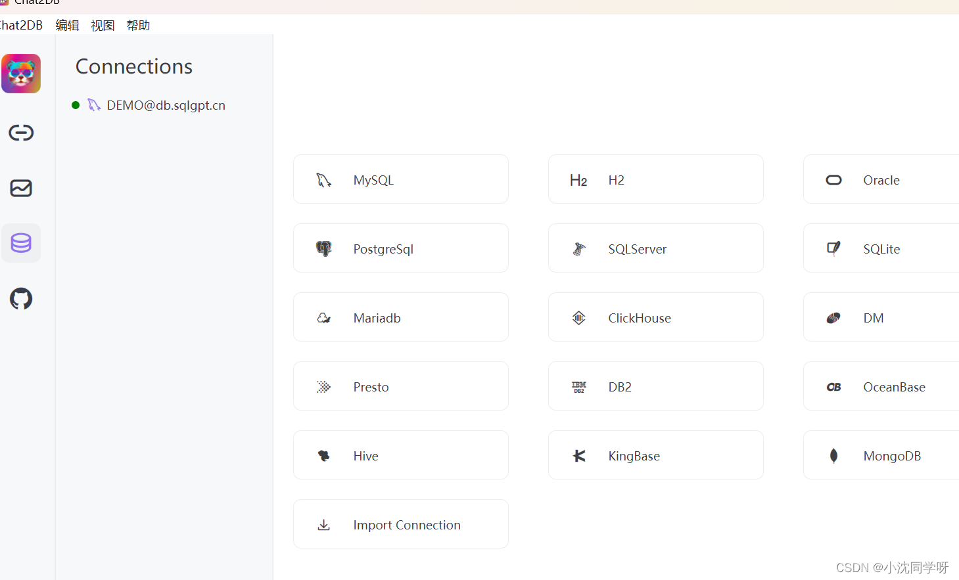Image resolution: width=959 pixels, height=580 pixels.
Task: Click the SQLServer icon
Action: coord(578,249)
